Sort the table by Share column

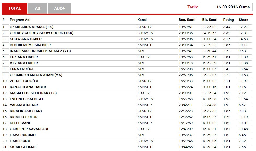(x=243, y=20)
